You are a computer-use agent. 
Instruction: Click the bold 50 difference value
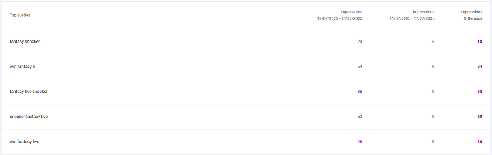point(480,117)
